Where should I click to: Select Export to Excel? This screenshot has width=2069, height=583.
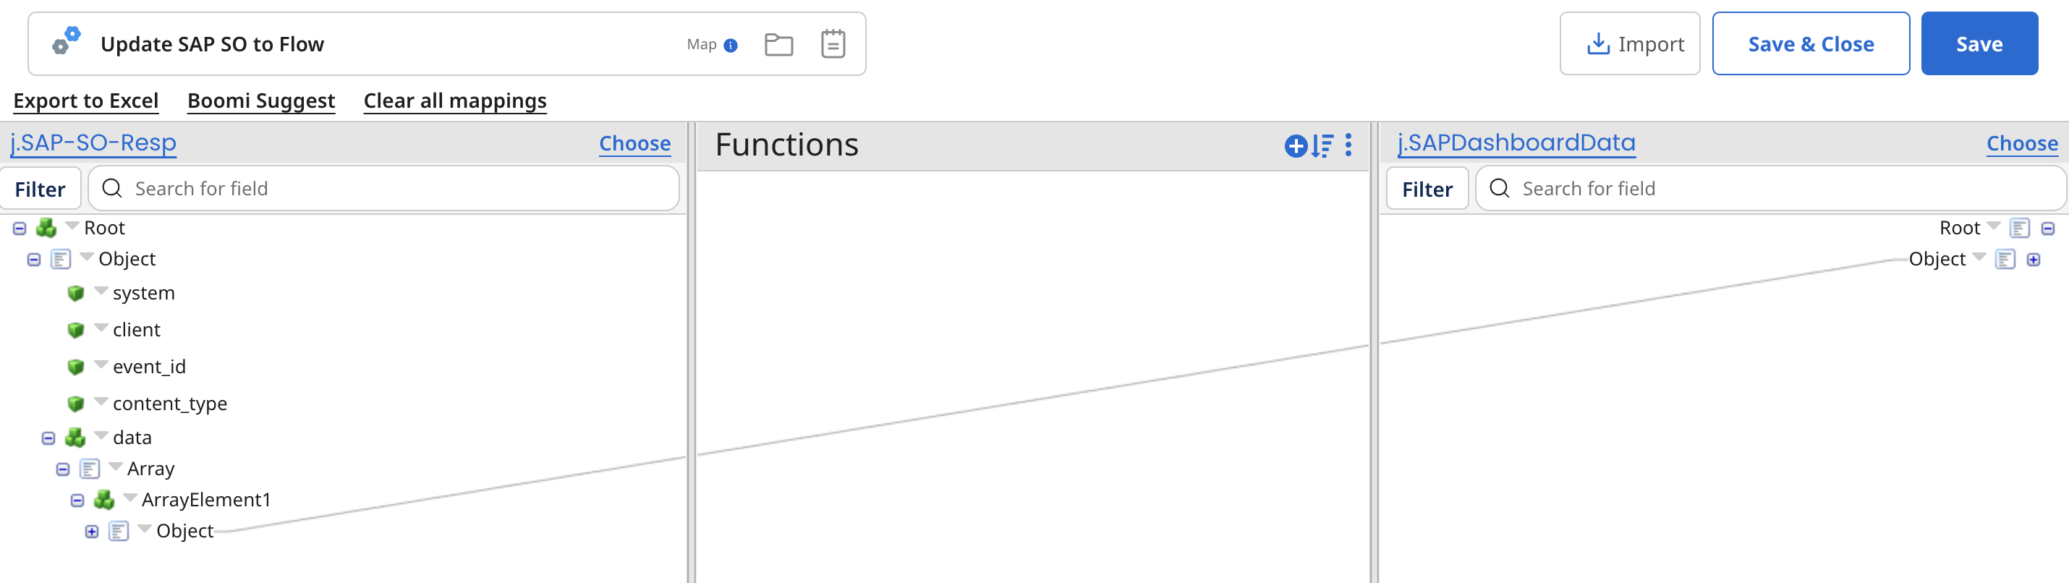pos(86,101)
